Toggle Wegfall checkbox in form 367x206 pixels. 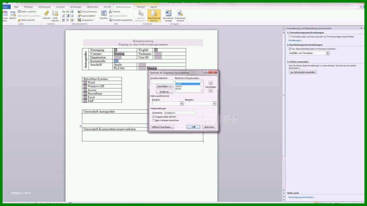coord(156,50)
